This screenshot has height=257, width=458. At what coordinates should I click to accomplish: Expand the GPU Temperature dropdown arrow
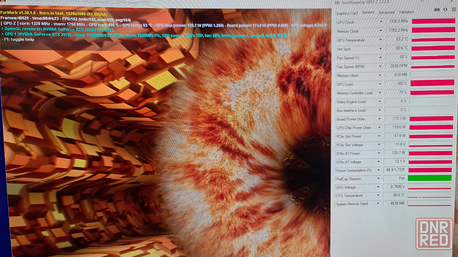(381, 40)
